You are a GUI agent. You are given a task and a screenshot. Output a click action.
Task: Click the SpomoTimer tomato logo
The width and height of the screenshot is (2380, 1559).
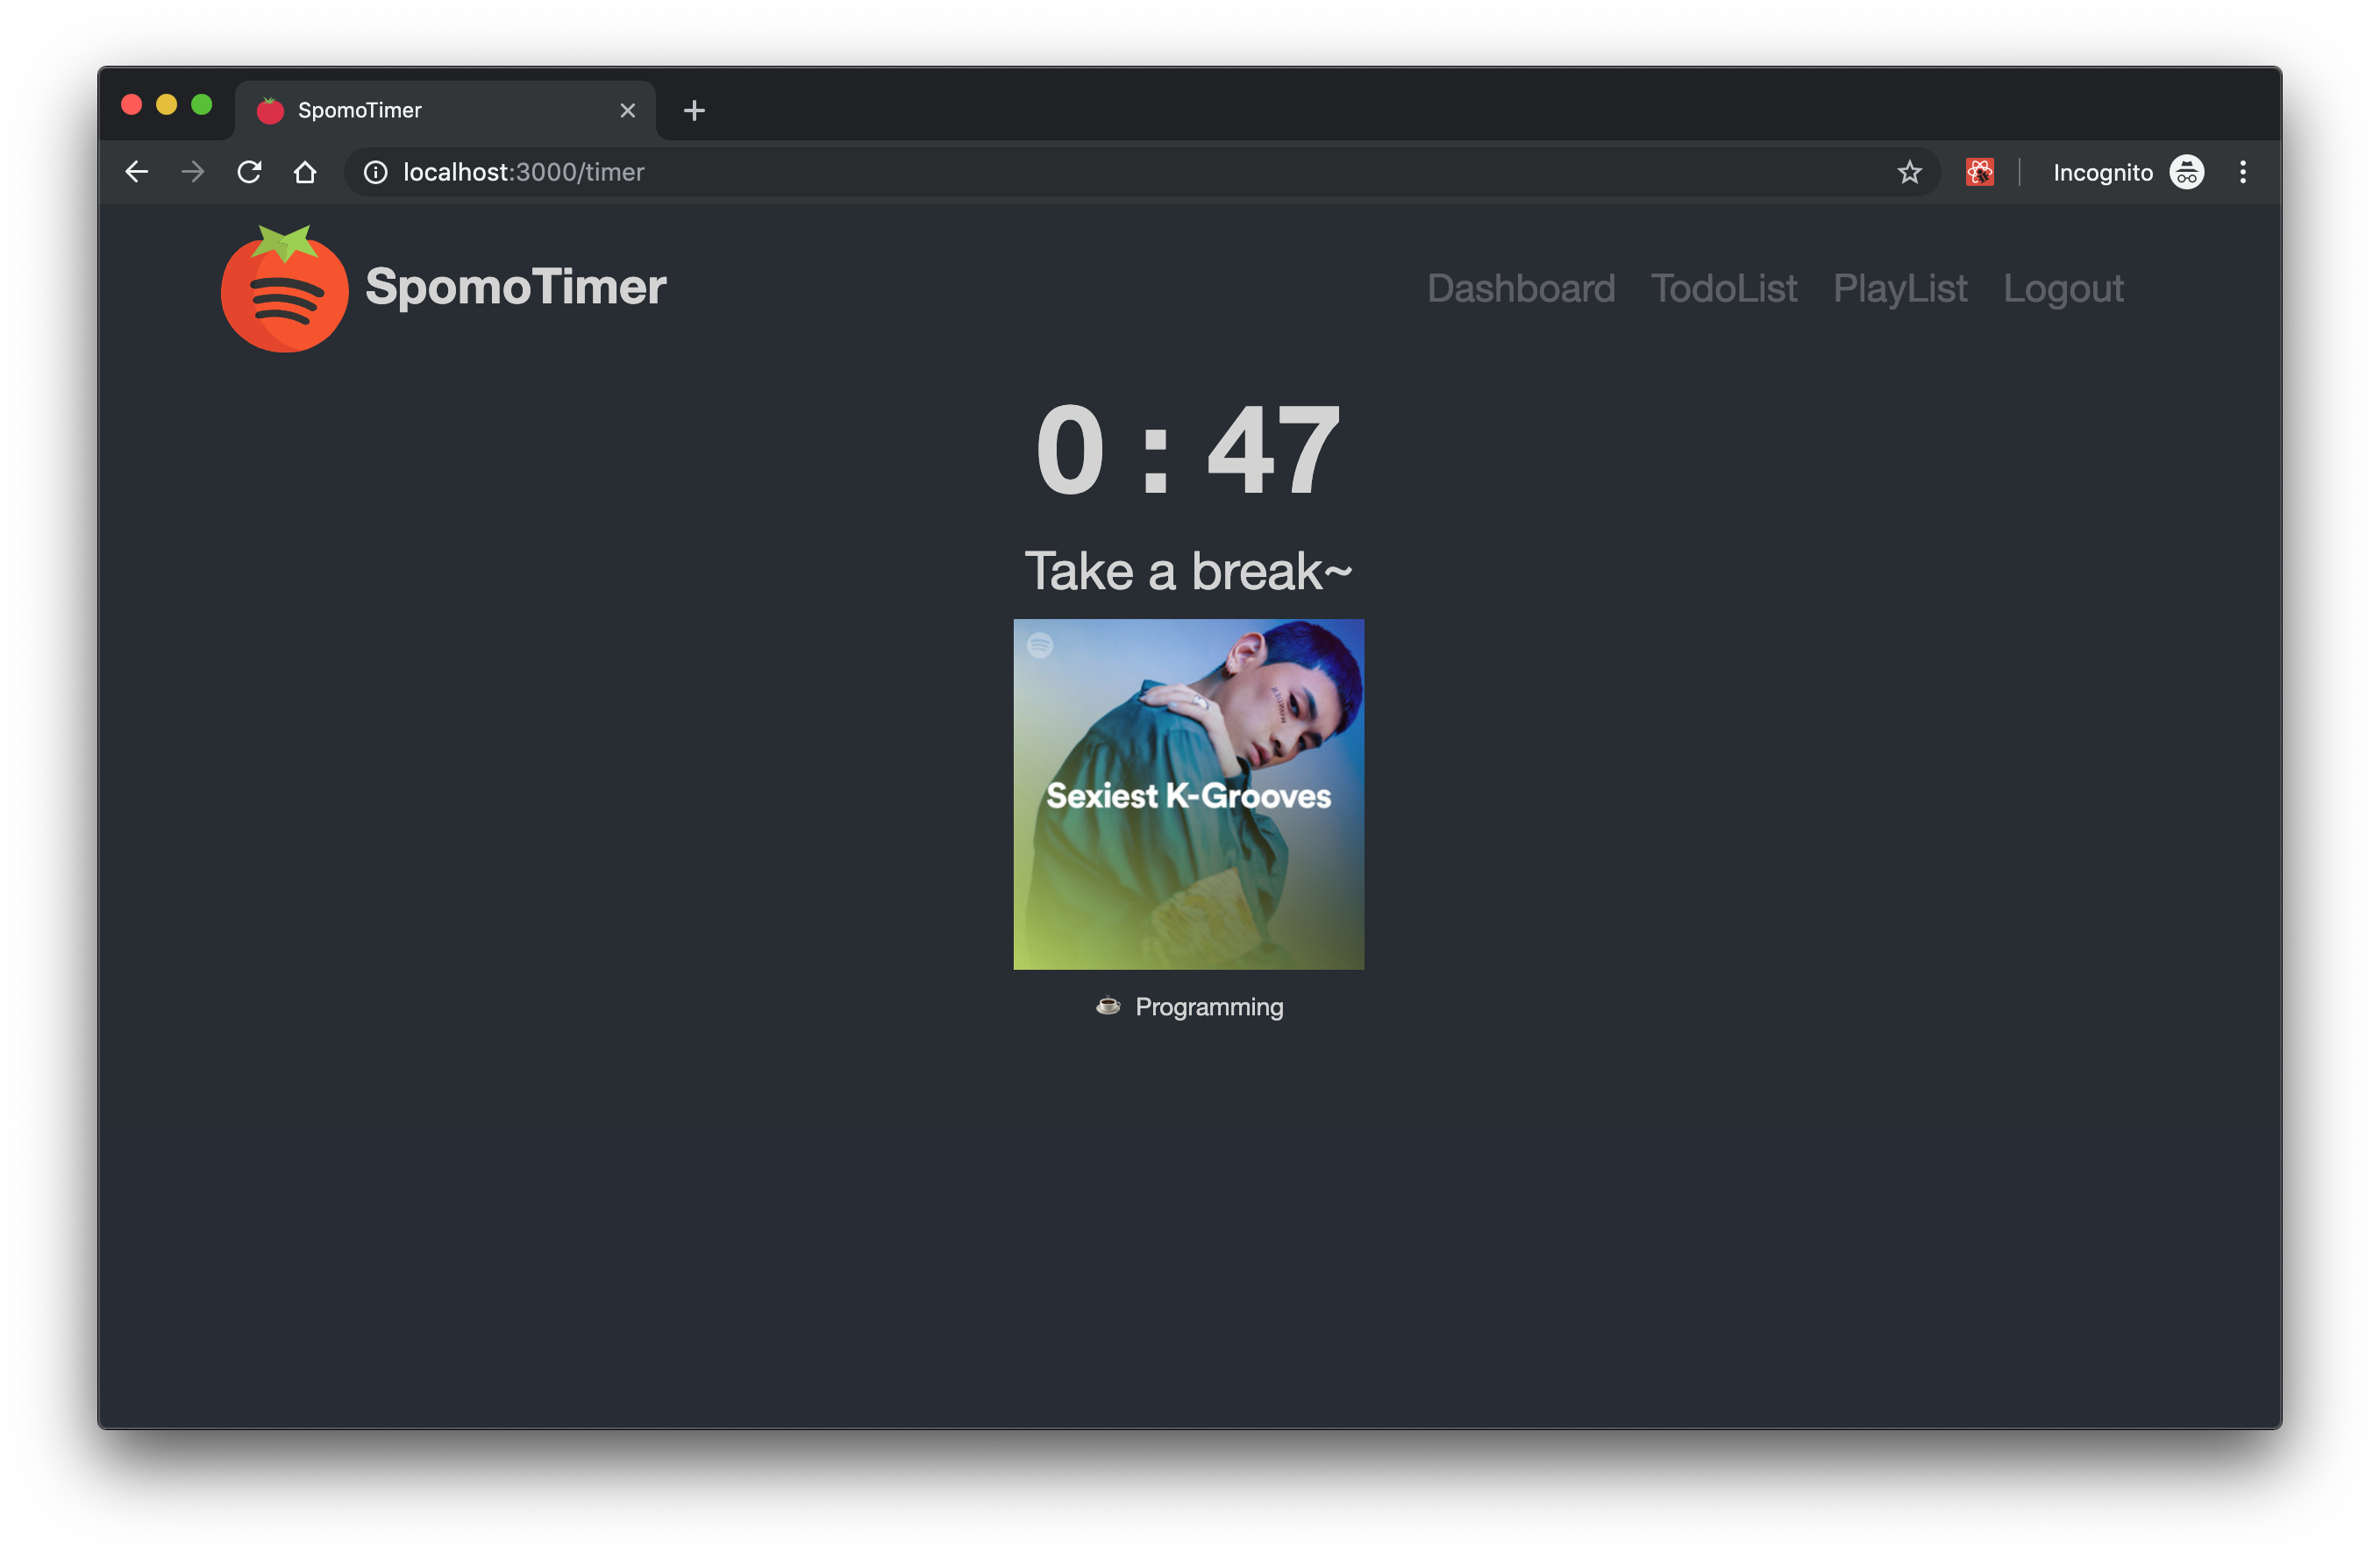click(x=284, y=290)
